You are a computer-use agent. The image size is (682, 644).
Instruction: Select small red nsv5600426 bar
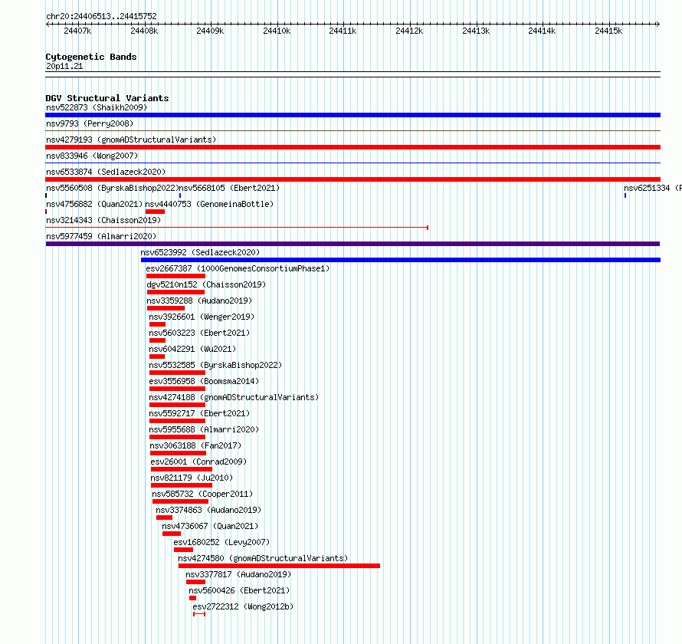click(192, 598)
